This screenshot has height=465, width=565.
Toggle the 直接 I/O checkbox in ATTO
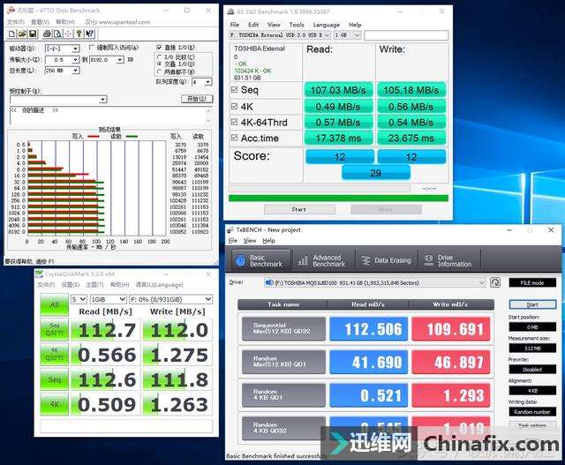159,48
